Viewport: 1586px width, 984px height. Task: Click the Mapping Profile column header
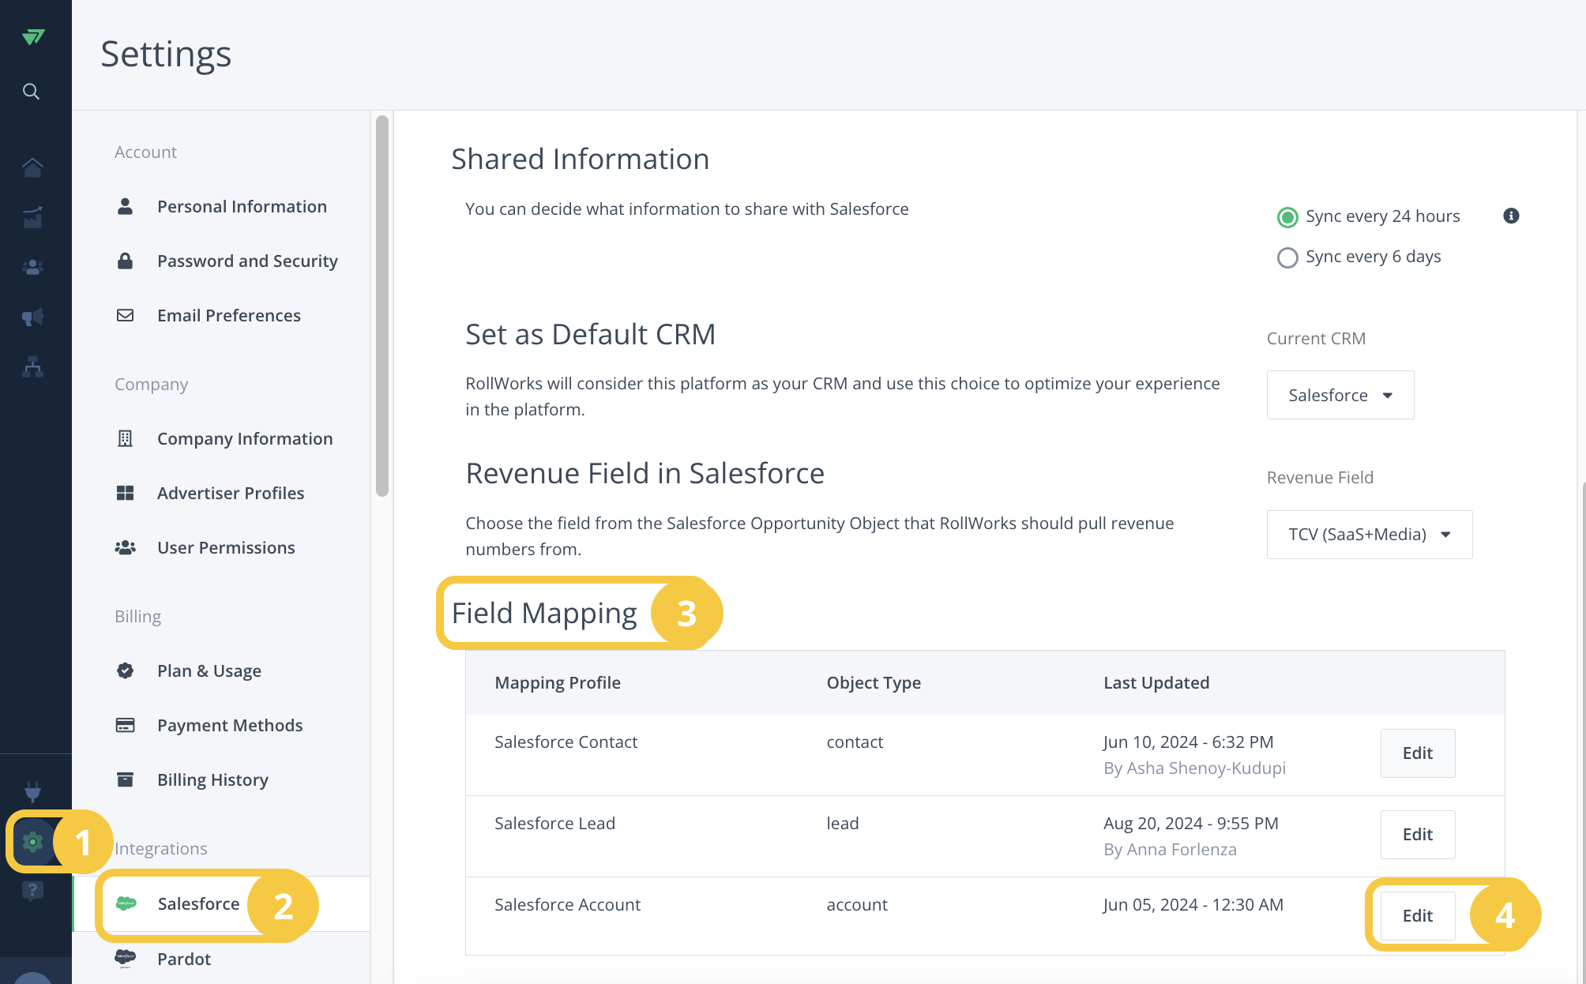tap(558, 682)
